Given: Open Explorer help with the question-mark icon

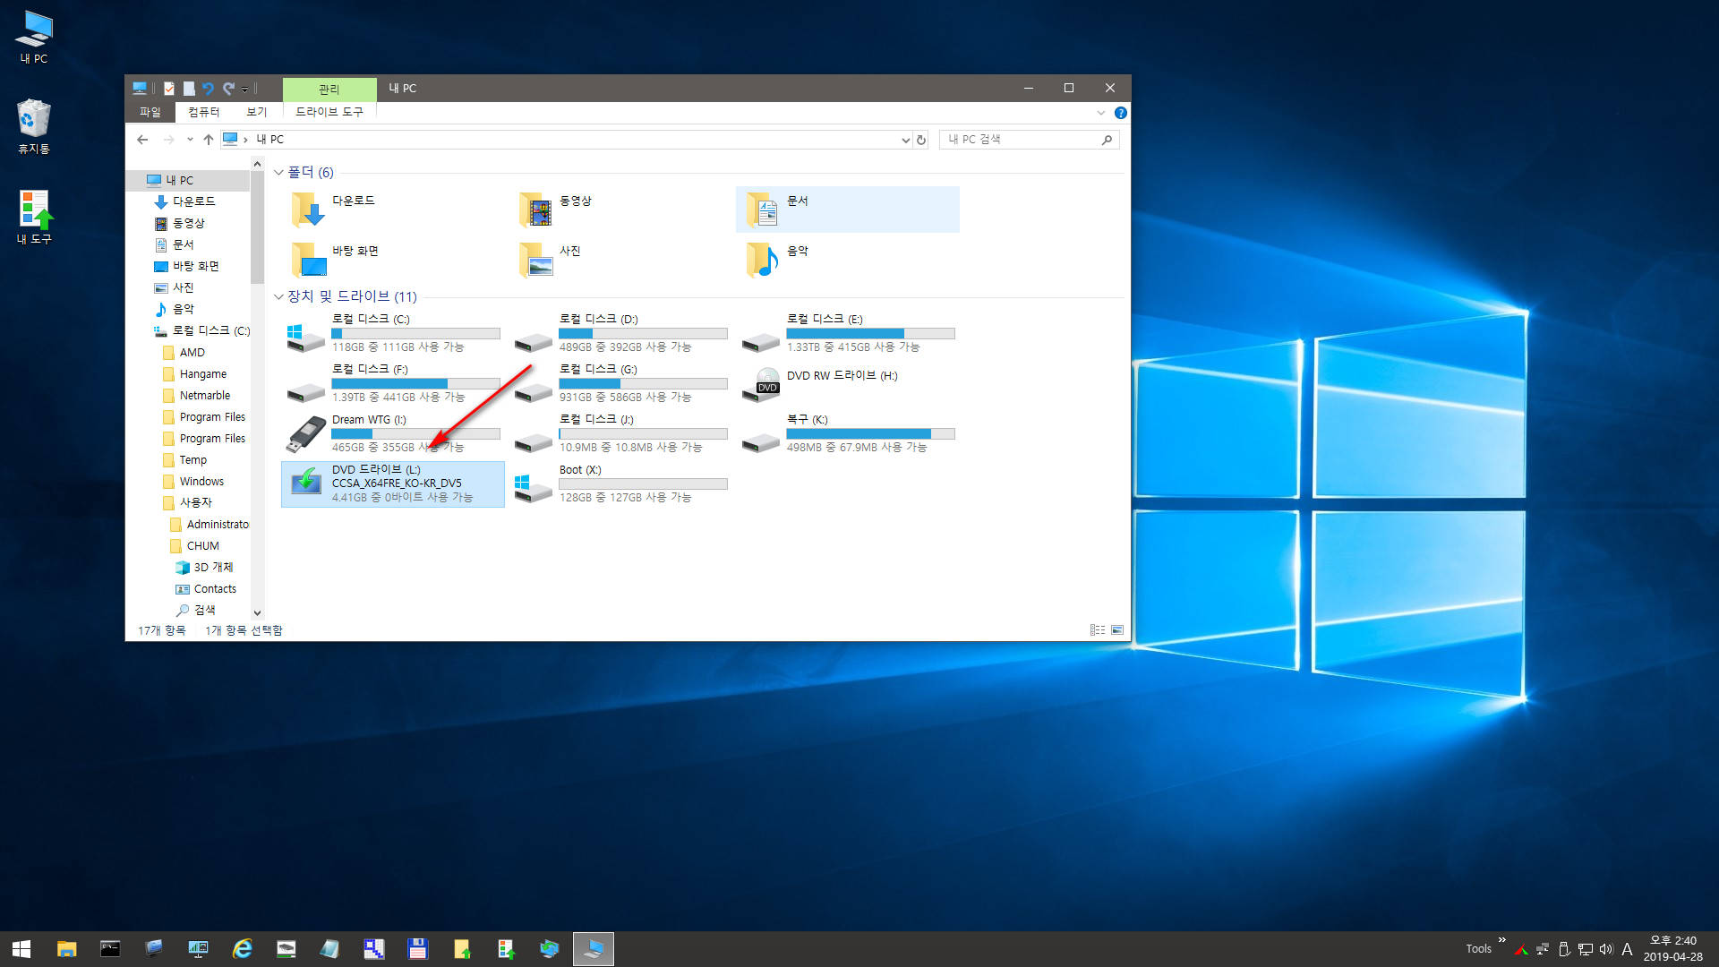Looking at the screenshot, I should [1120, 113].
